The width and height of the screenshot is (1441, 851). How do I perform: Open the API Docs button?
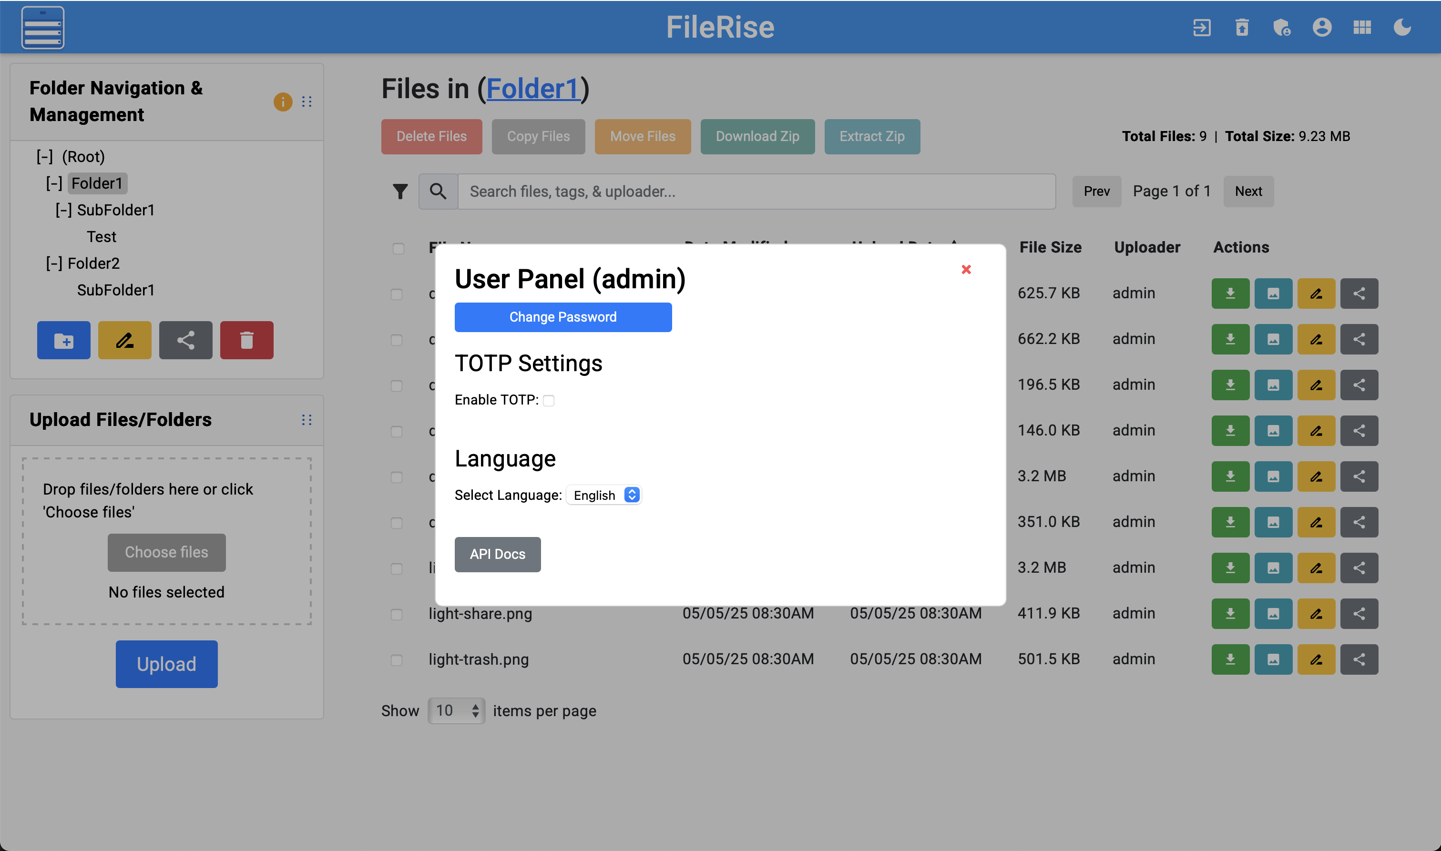point(497,554)
